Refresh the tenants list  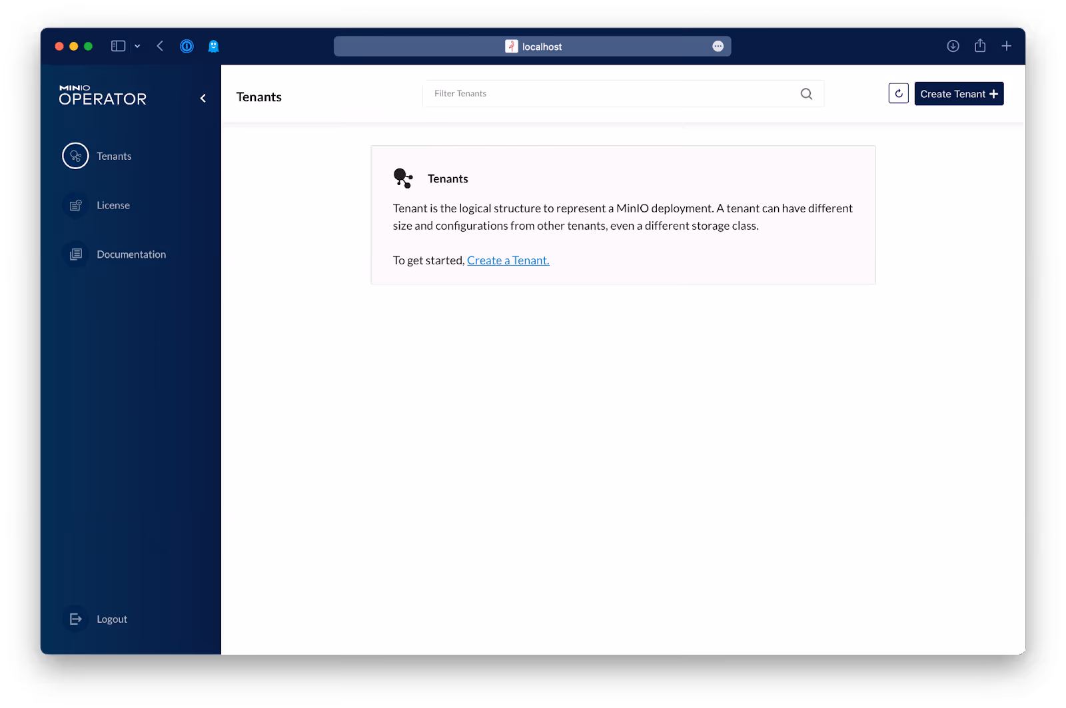pyautogui.click(x=898, y=94)
